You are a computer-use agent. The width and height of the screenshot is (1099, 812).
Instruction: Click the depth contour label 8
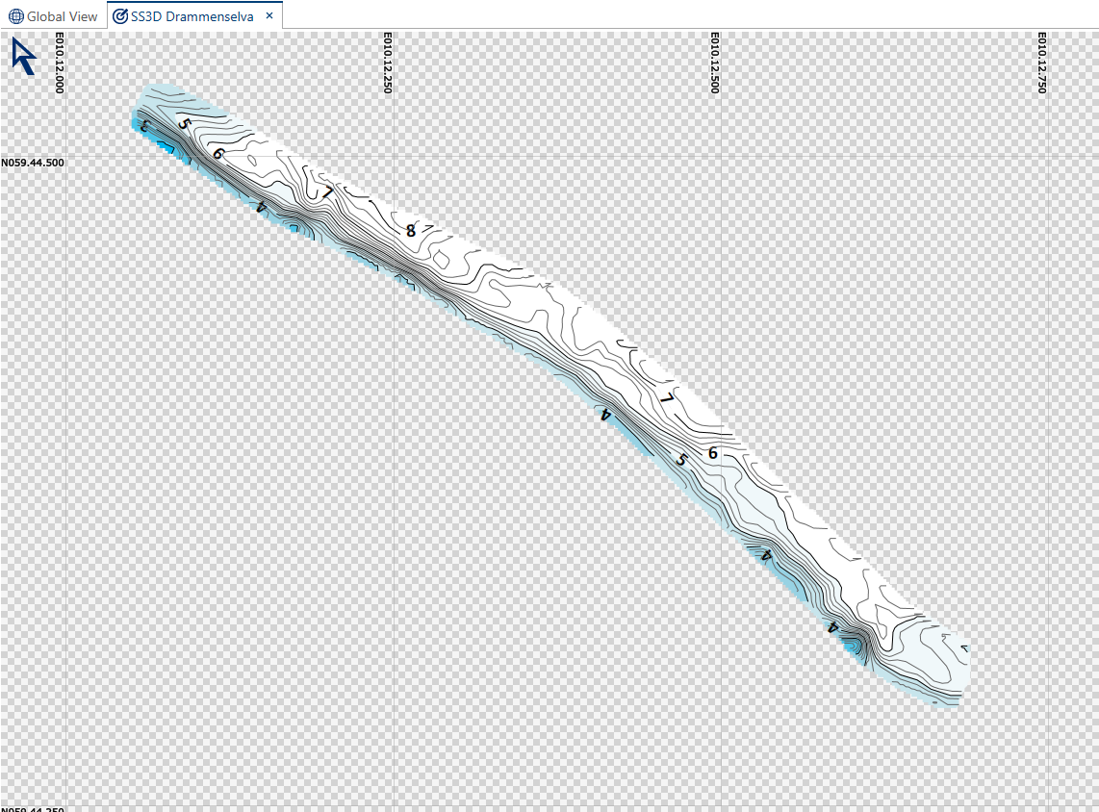click(x=411, y=230)
